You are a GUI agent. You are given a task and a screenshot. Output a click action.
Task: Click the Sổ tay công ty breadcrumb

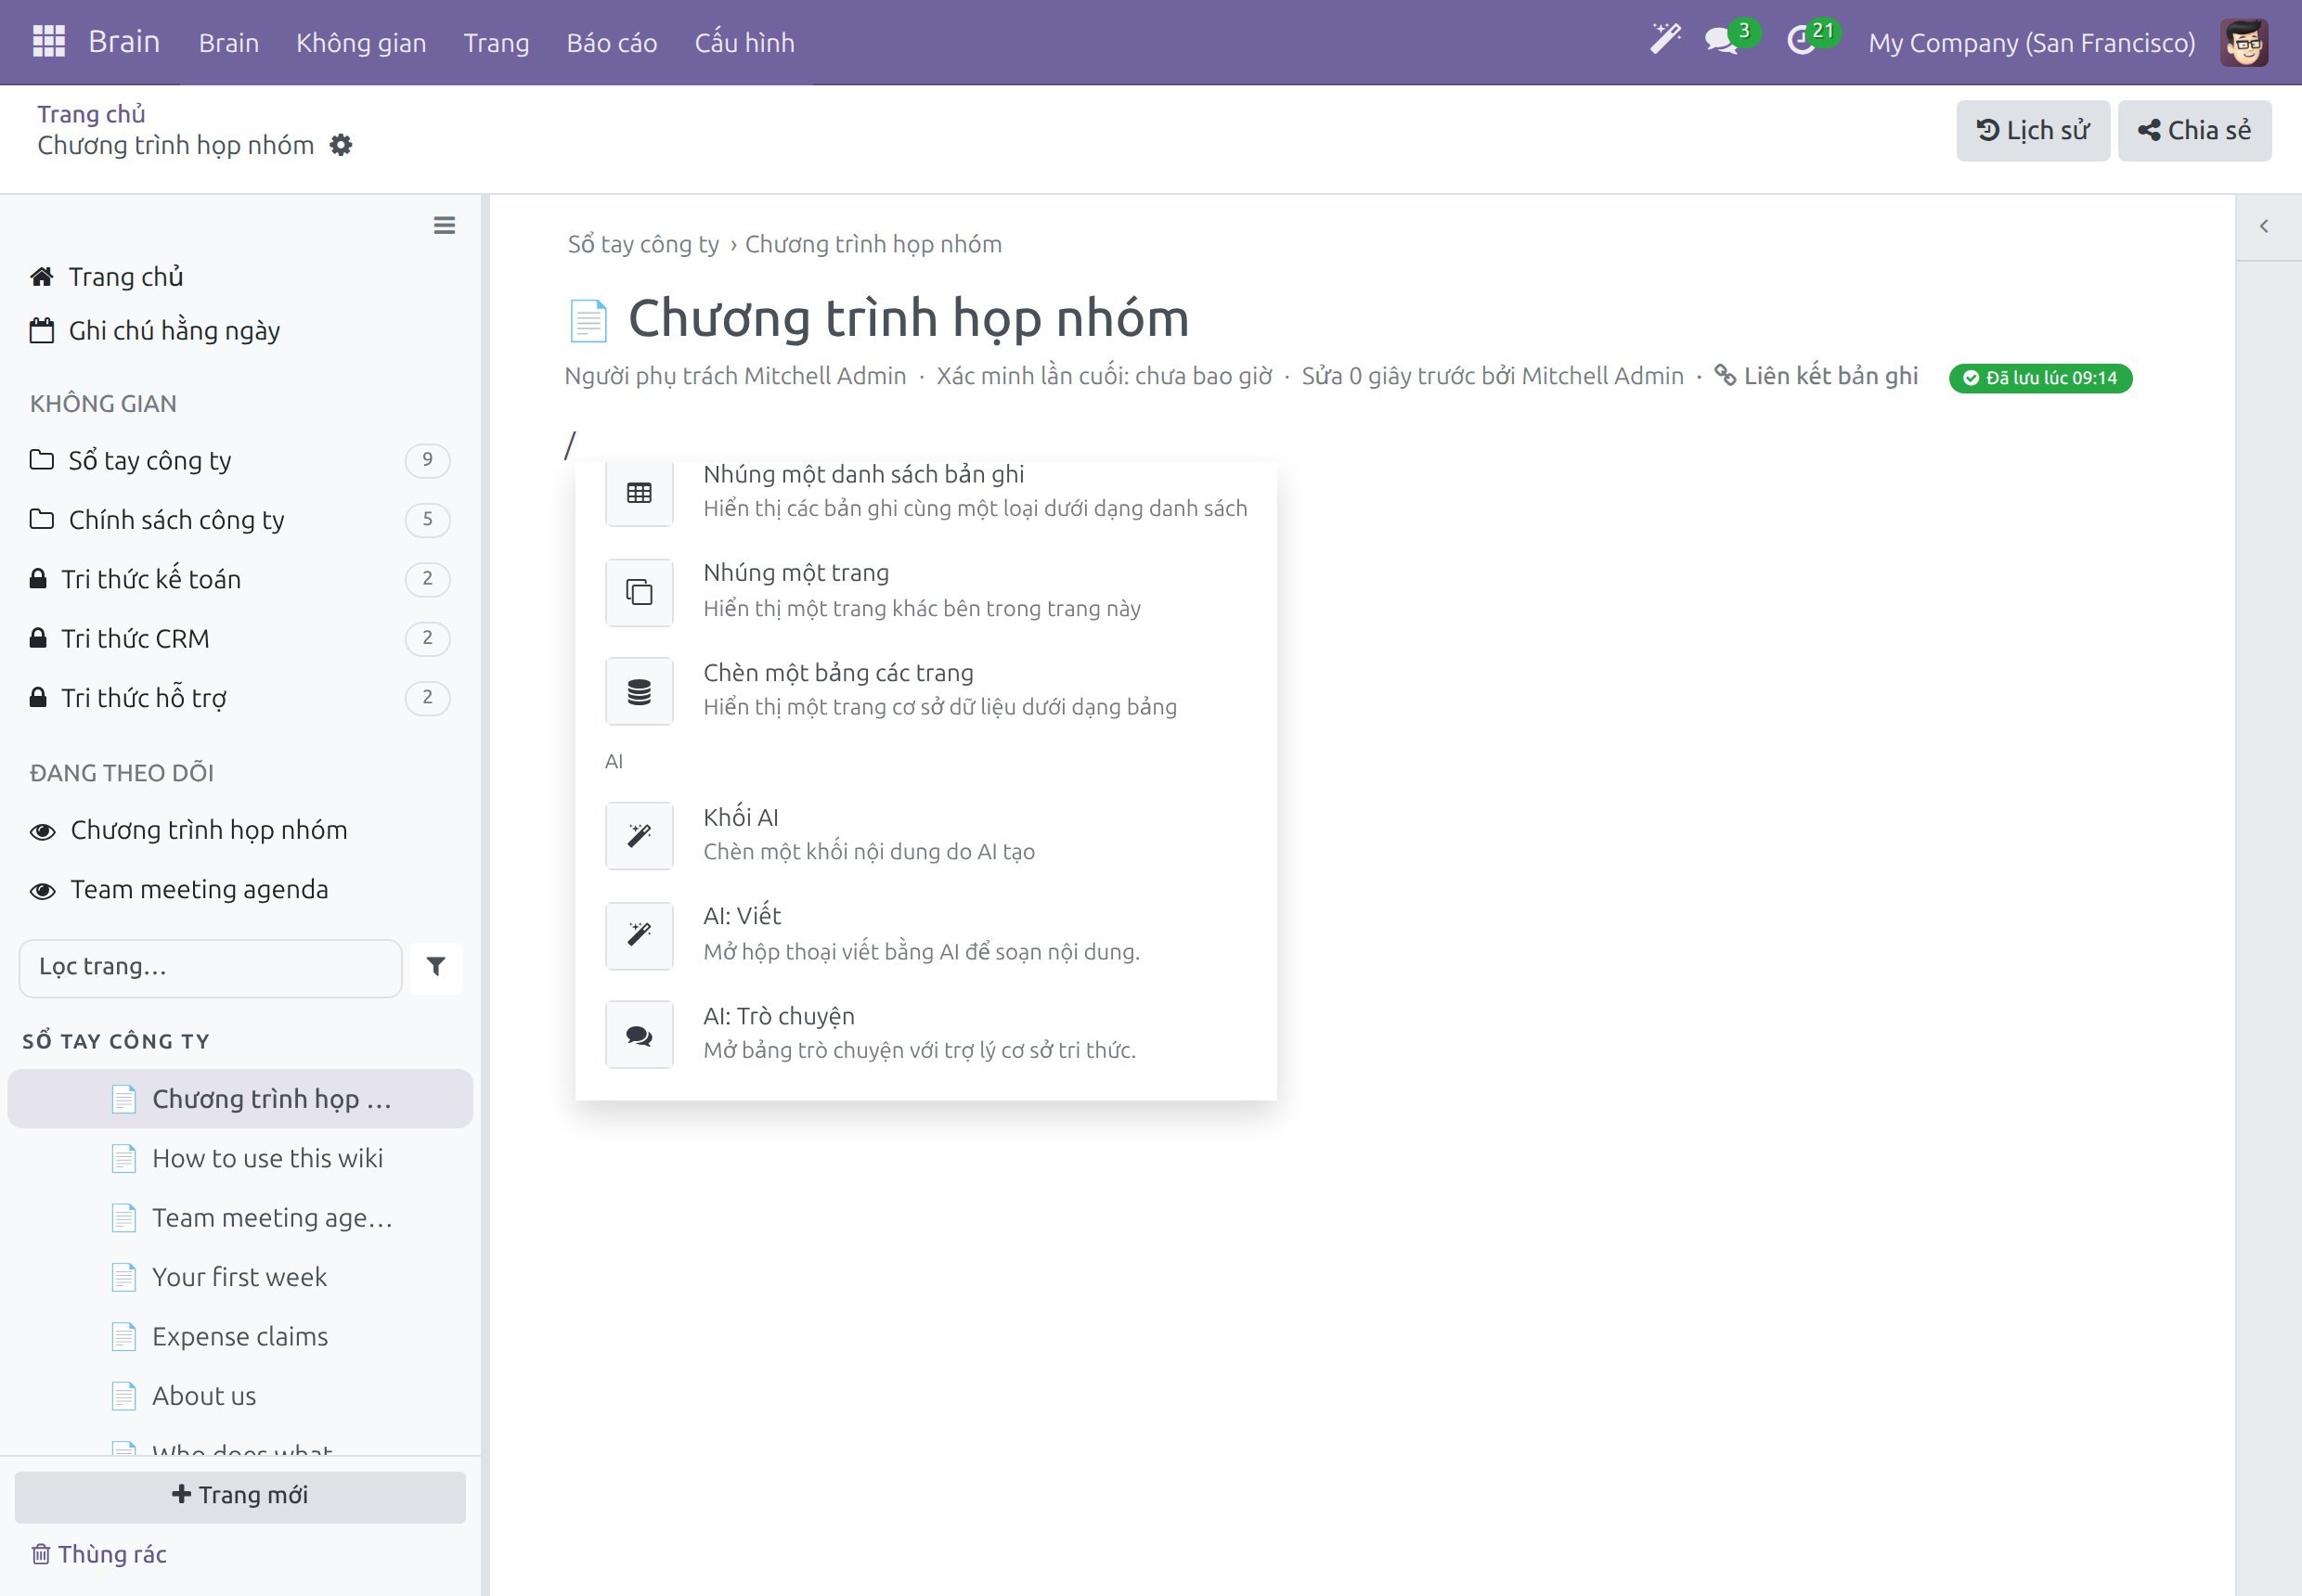[643, 245]
